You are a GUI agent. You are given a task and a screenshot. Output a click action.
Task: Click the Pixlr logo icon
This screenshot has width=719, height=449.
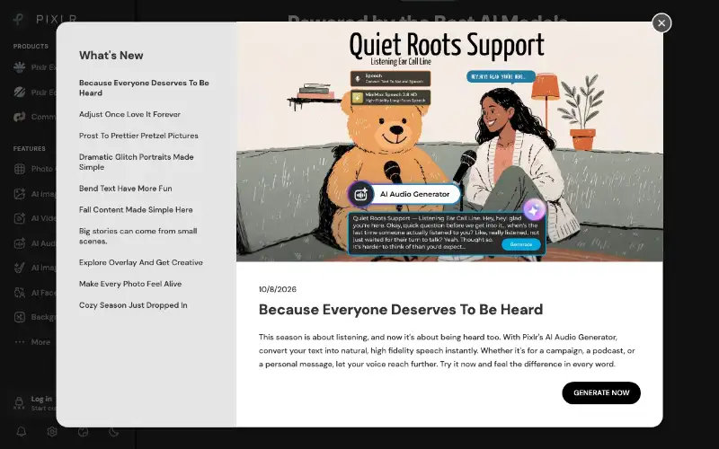[18, 19]
